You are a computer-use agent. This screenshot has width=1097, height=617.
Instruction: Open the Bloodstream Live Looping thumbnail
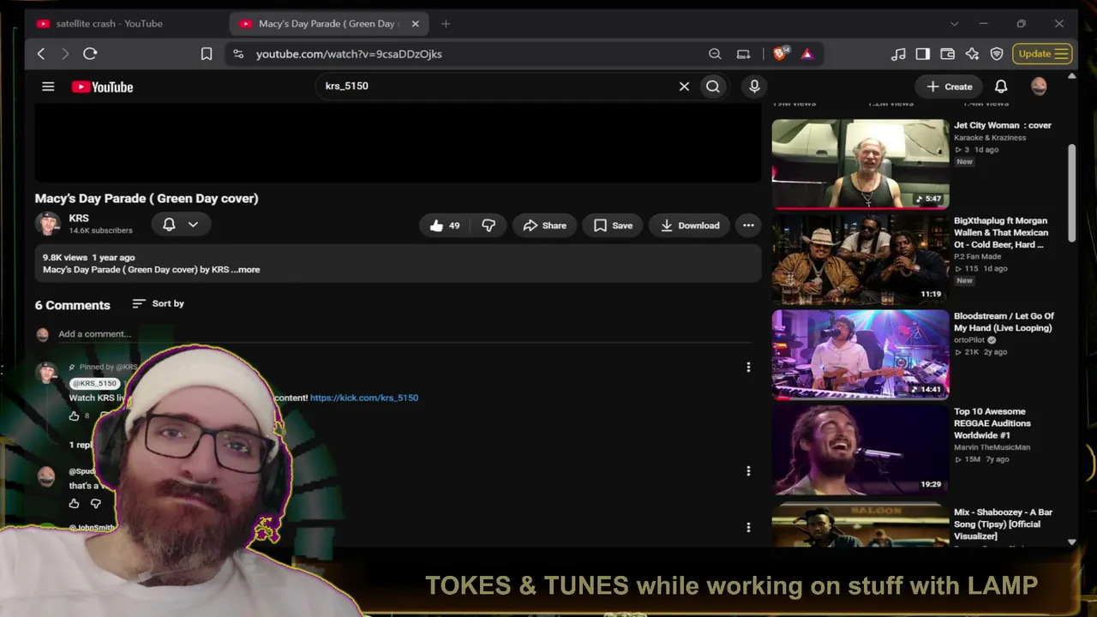coord(860,354)
